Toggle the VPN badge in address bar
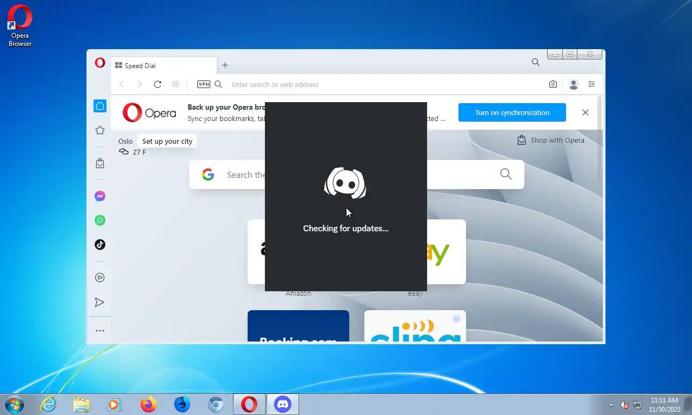 [x=204, y=84]
